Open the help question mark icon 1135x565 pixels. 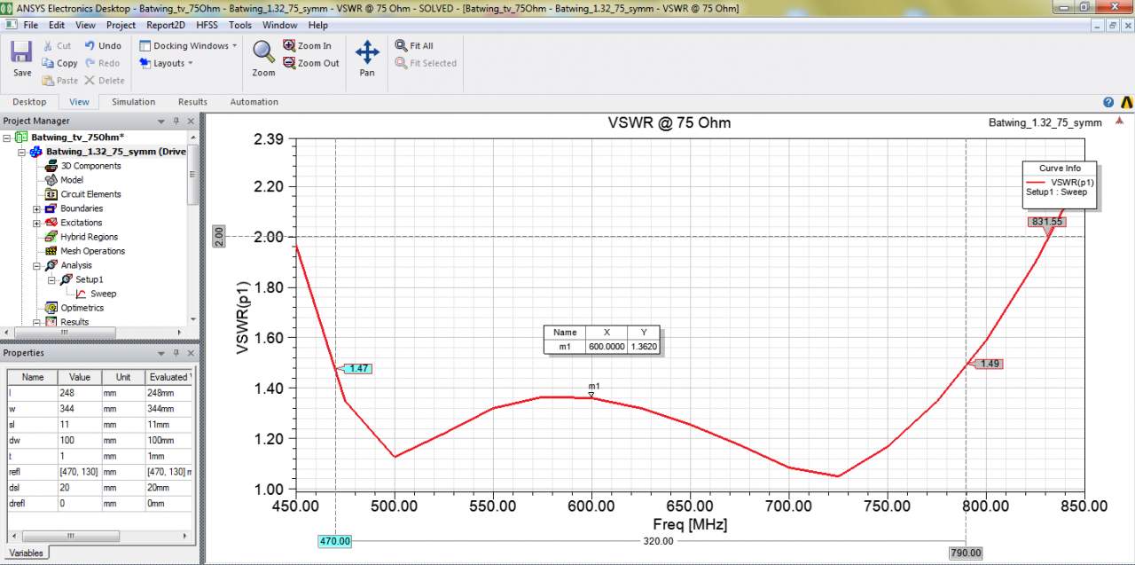tap(1108, 102)
